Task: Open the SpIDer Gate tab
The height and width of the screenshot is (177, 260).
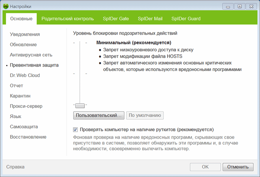Action: point(116,19)
